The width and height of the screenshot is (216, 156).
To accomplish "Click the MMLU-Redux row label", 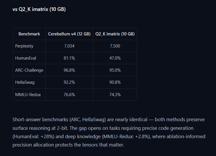I will [x=28, y=95].
